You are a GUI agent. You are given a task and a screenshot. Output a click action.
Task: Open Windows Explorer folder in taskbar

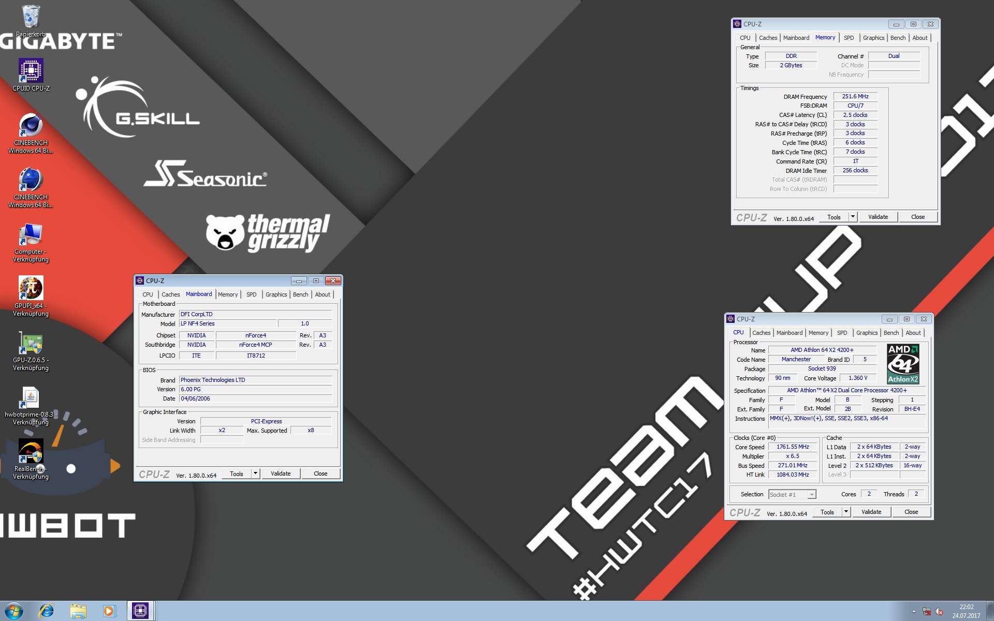pos(78,611)
